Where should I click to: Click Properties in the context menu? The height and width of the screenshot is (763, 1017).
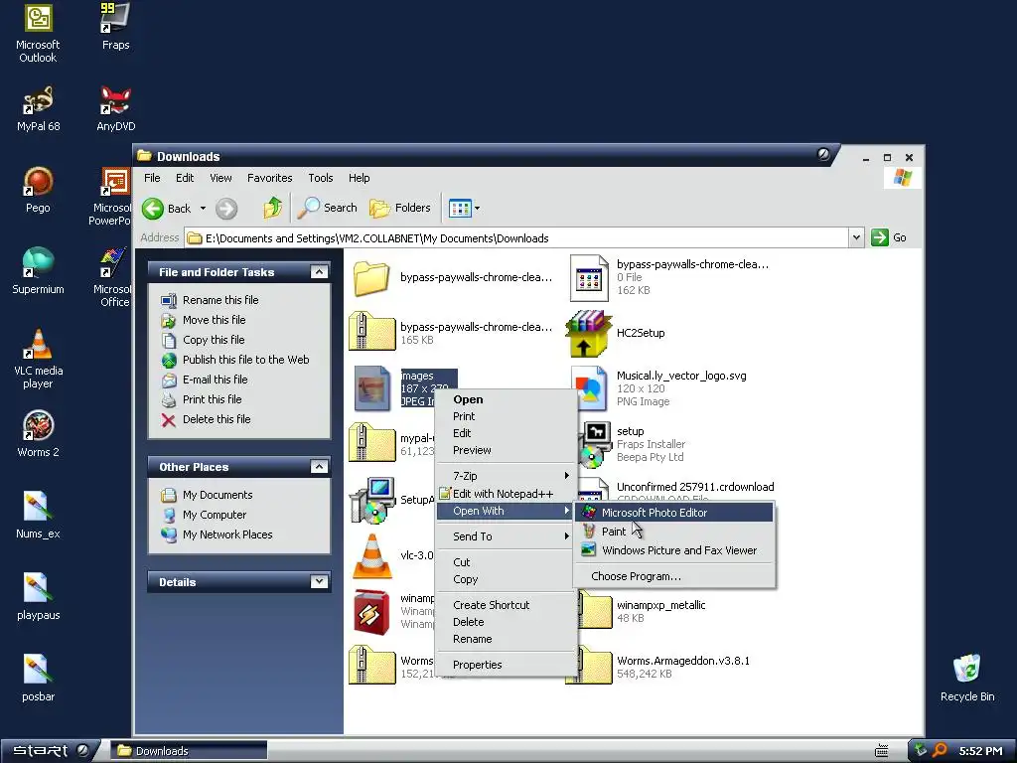[506, 665]
